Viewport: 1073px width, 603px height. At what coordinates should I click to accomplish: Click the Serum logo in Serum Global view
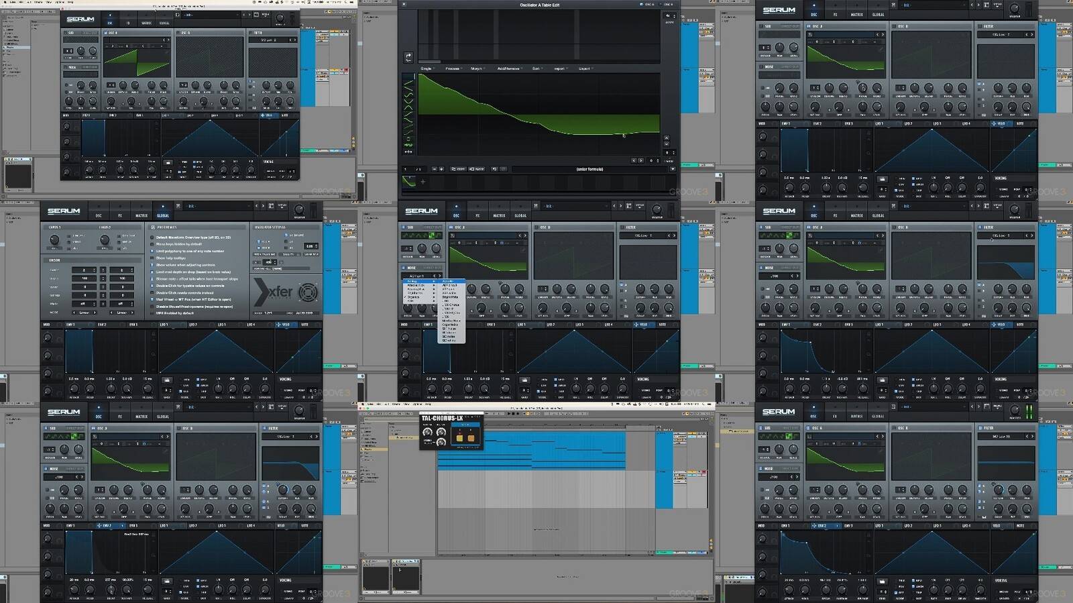(64, 211)
